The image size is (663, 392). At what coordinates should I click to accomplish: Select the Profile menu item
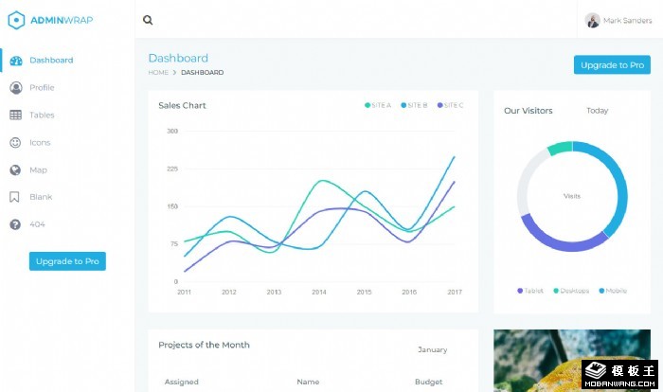pyautogui.click(x=42, y=88)
